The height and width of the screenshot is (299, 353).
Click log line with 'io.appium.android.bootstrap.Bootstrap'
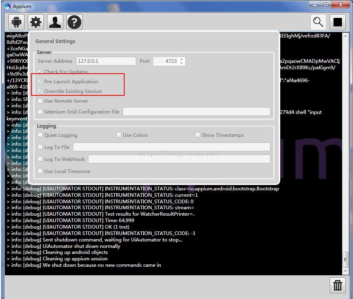[x=143, y=189]
